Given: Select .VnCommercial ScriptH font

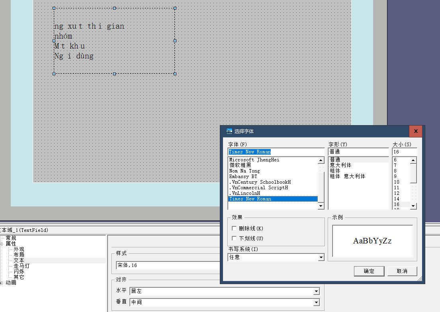Looking at the screenshot, I should (273, 188).
